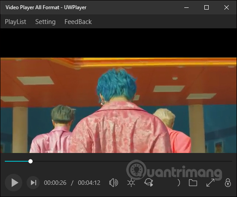Close the UWPlayer window
This screenshot has height=197, width=237.
coord(227,7)
